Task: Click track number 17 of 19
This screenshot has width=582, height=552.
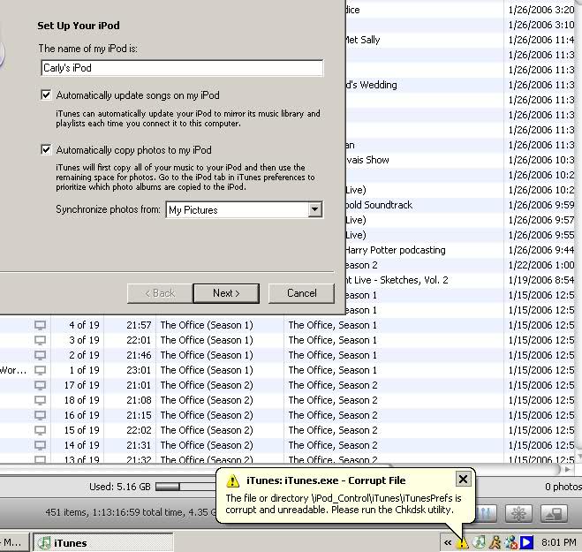Action: 81,385
